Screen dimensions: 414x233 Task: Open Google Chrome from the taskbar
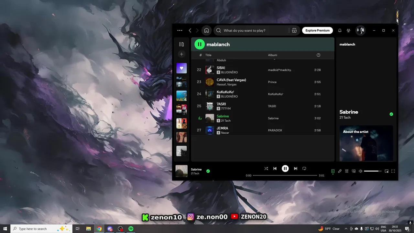(x=99, y=229)
